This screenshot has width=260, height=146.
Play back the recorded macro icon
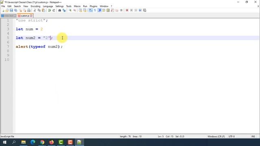click(x=136, y=11)
